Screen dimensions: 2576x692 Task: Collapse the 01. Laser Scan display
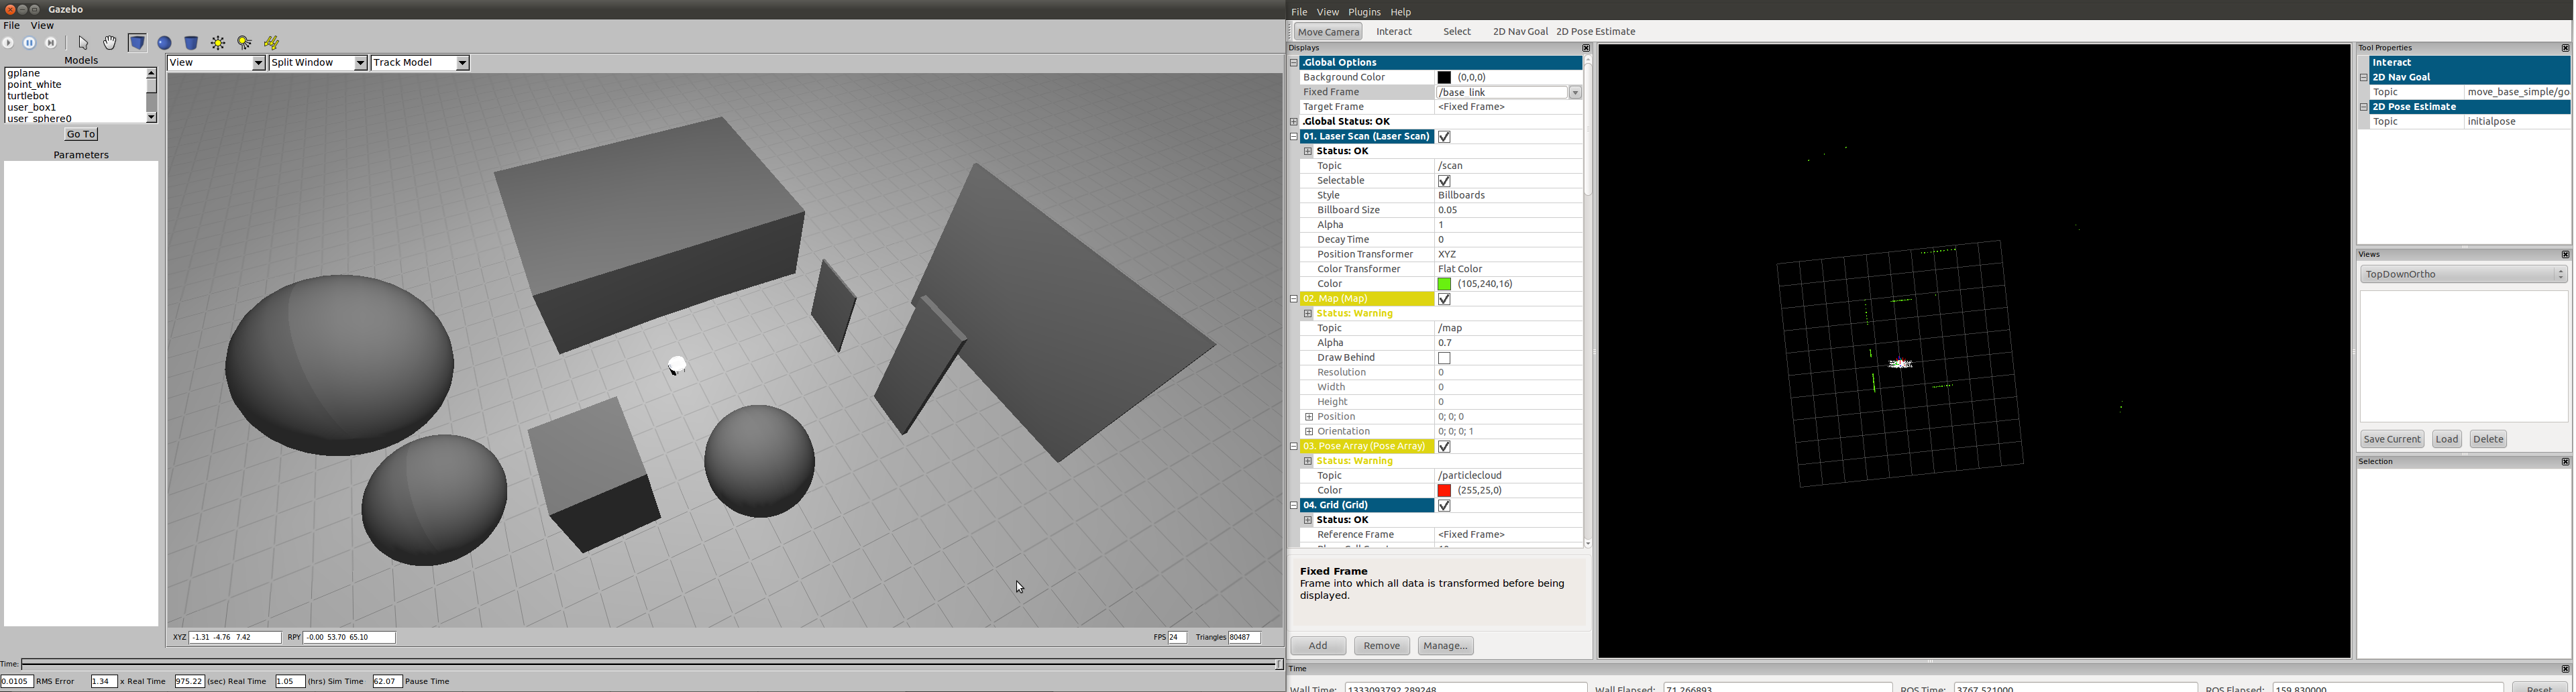pyautogui.click(x=1293, y=137)
